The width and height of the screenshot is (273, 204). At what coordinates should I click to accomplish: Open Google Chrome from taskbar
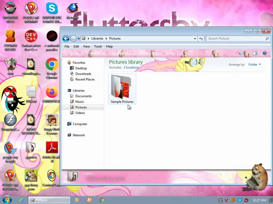(102, 200)
